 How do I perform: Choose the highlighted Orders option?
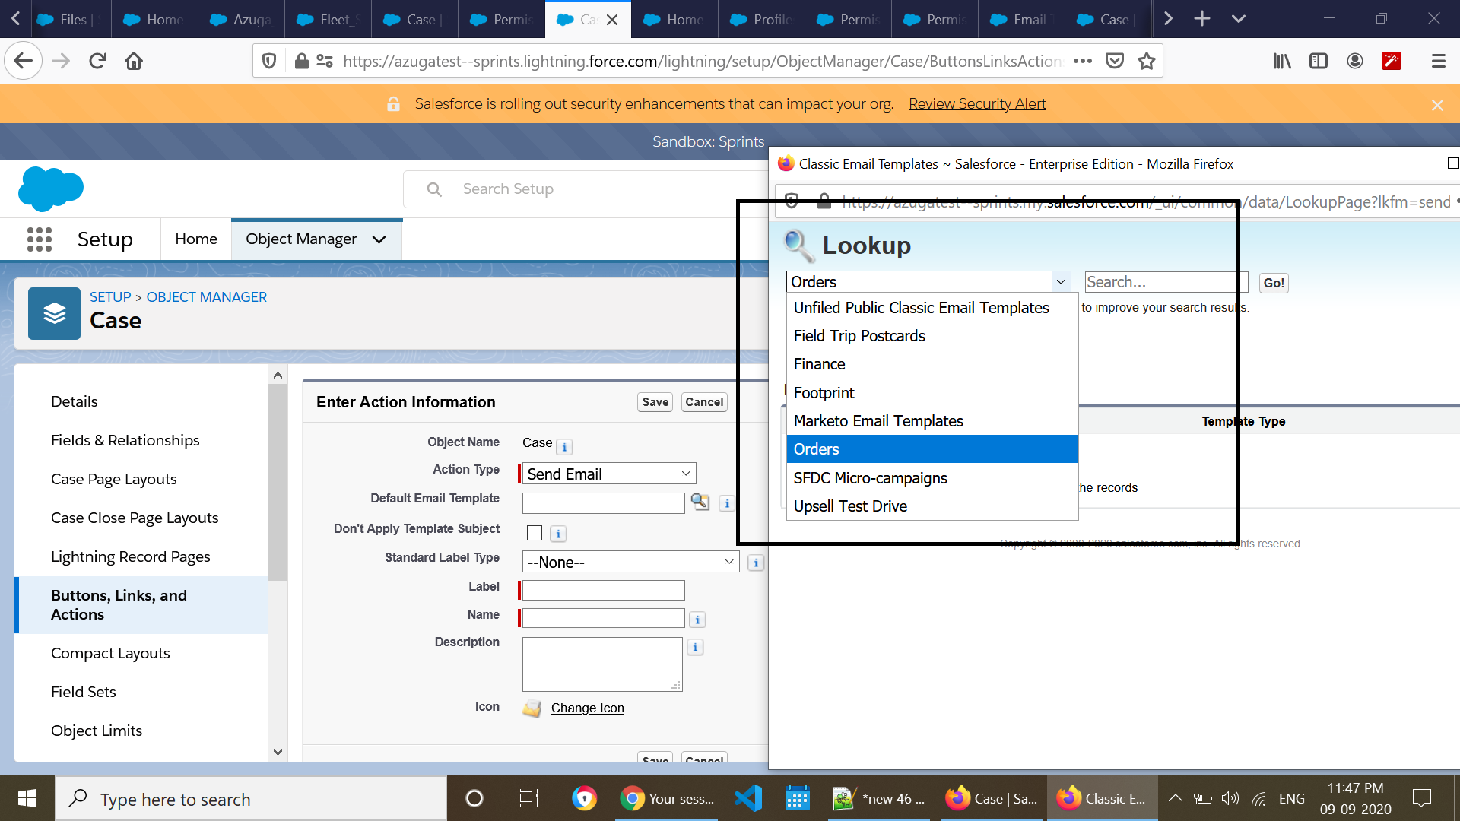(932, 449)
